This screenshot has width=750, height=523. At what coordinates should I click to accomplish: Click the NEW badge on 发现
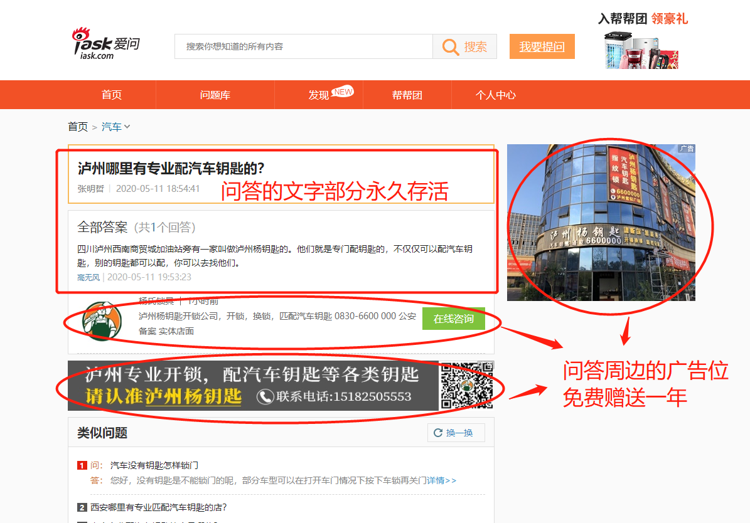[x=343, y=92]
